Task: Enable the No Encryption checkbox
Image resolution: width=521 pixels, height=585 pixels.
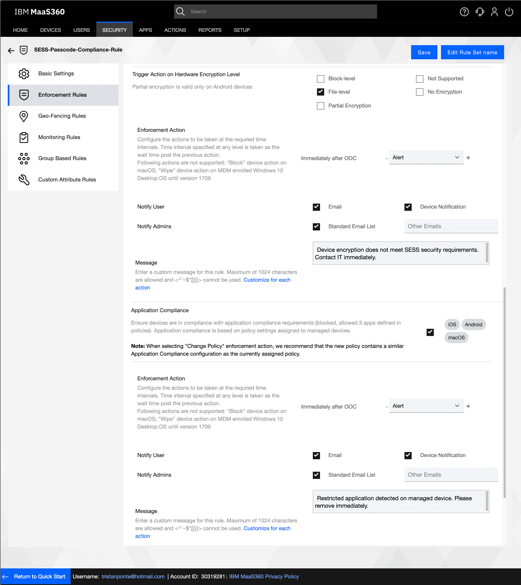Action: [419, 92]
